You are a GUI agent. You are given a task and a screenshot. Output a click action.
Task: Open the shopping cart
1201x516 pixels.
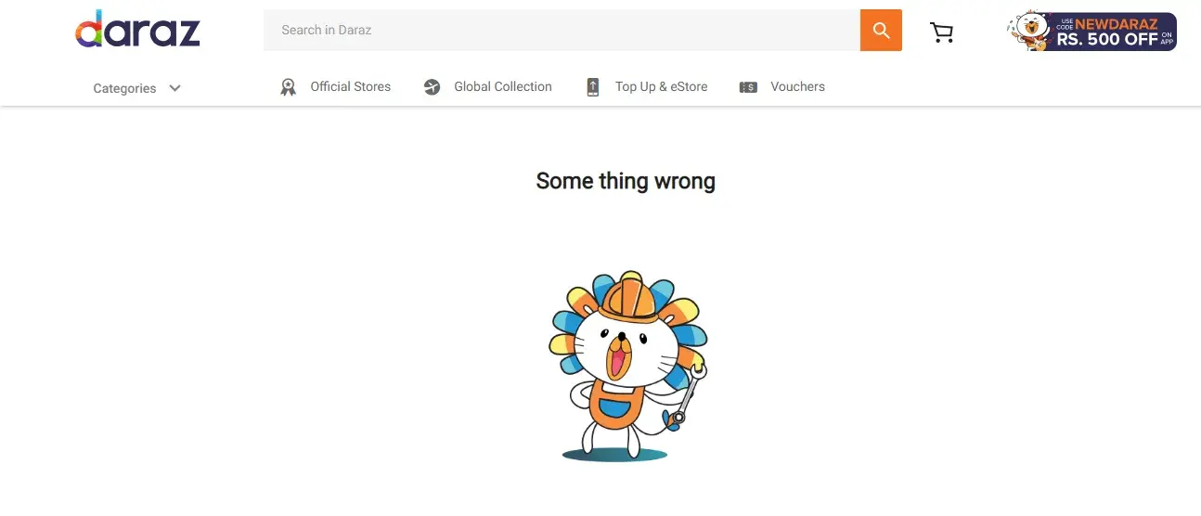[x=941, y=32]
